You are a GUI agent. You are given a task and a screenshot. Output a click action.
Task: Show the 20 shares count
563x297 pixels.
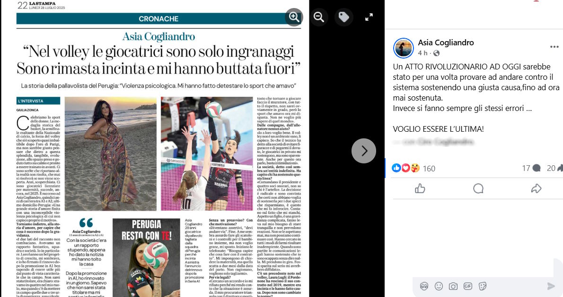click(x=555, y=168)
